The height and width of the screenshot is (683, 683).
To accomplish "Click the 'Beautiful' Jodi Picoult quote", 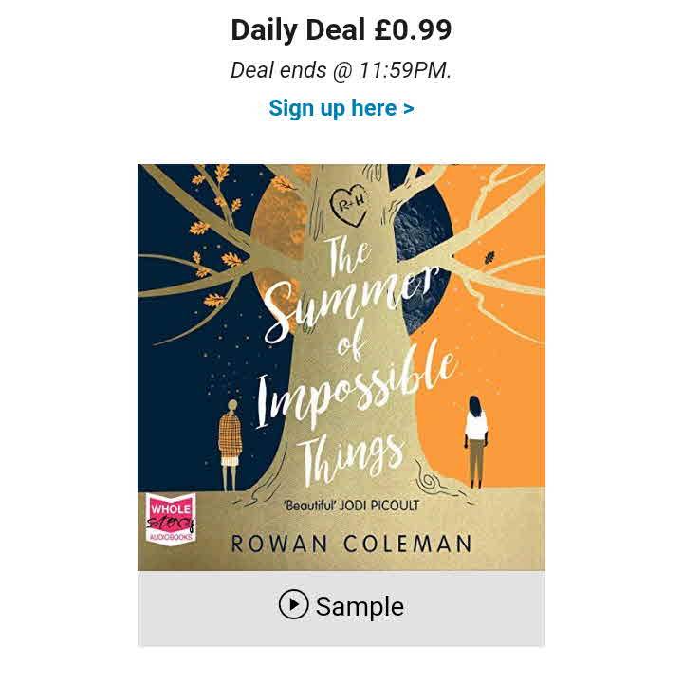I will click(x=351, y=506).
